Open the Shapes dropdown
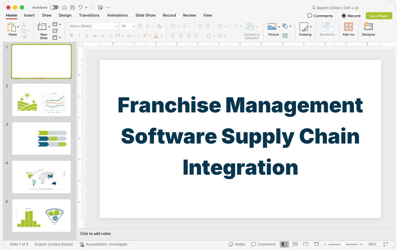Viewport: 397px width, 250px height. coord(287,26)
